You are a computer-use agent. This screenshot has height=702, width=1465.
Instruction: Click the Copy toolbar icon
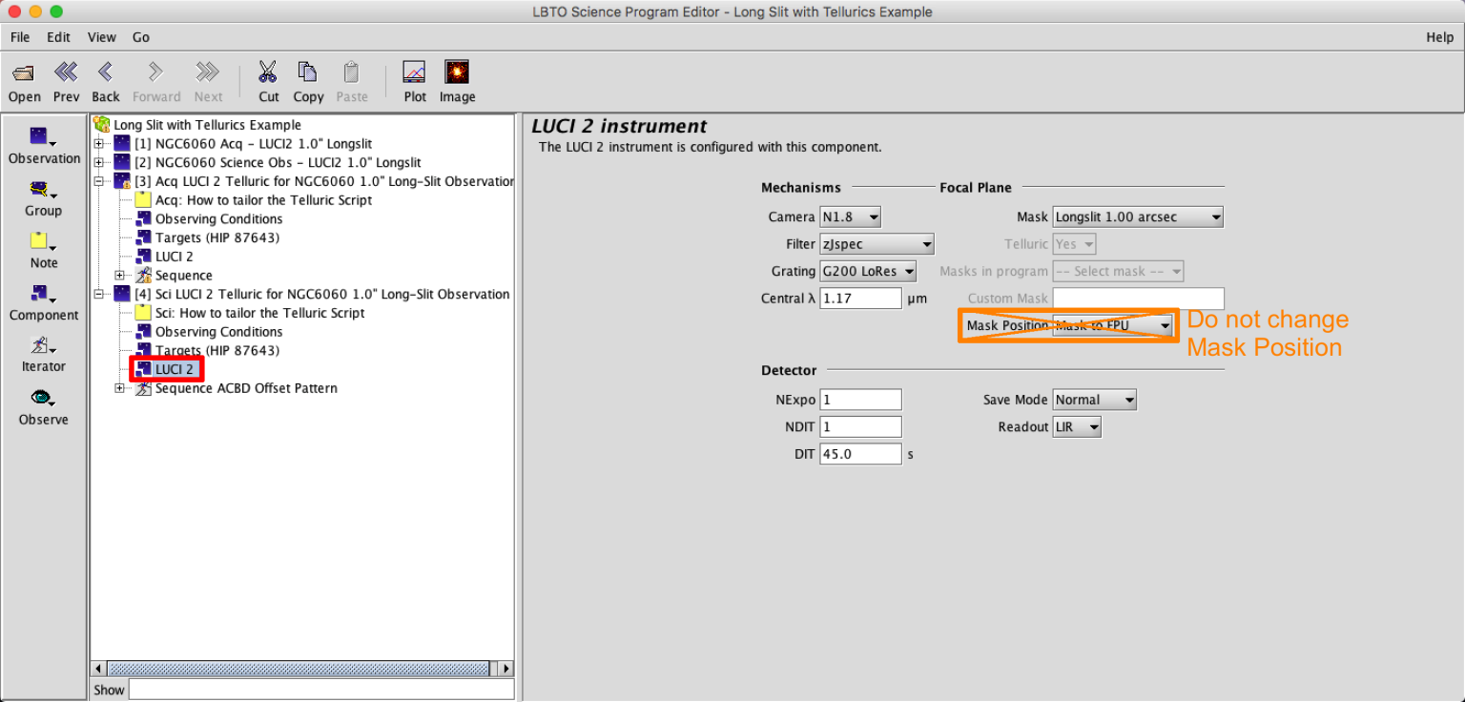click(307, 72)
